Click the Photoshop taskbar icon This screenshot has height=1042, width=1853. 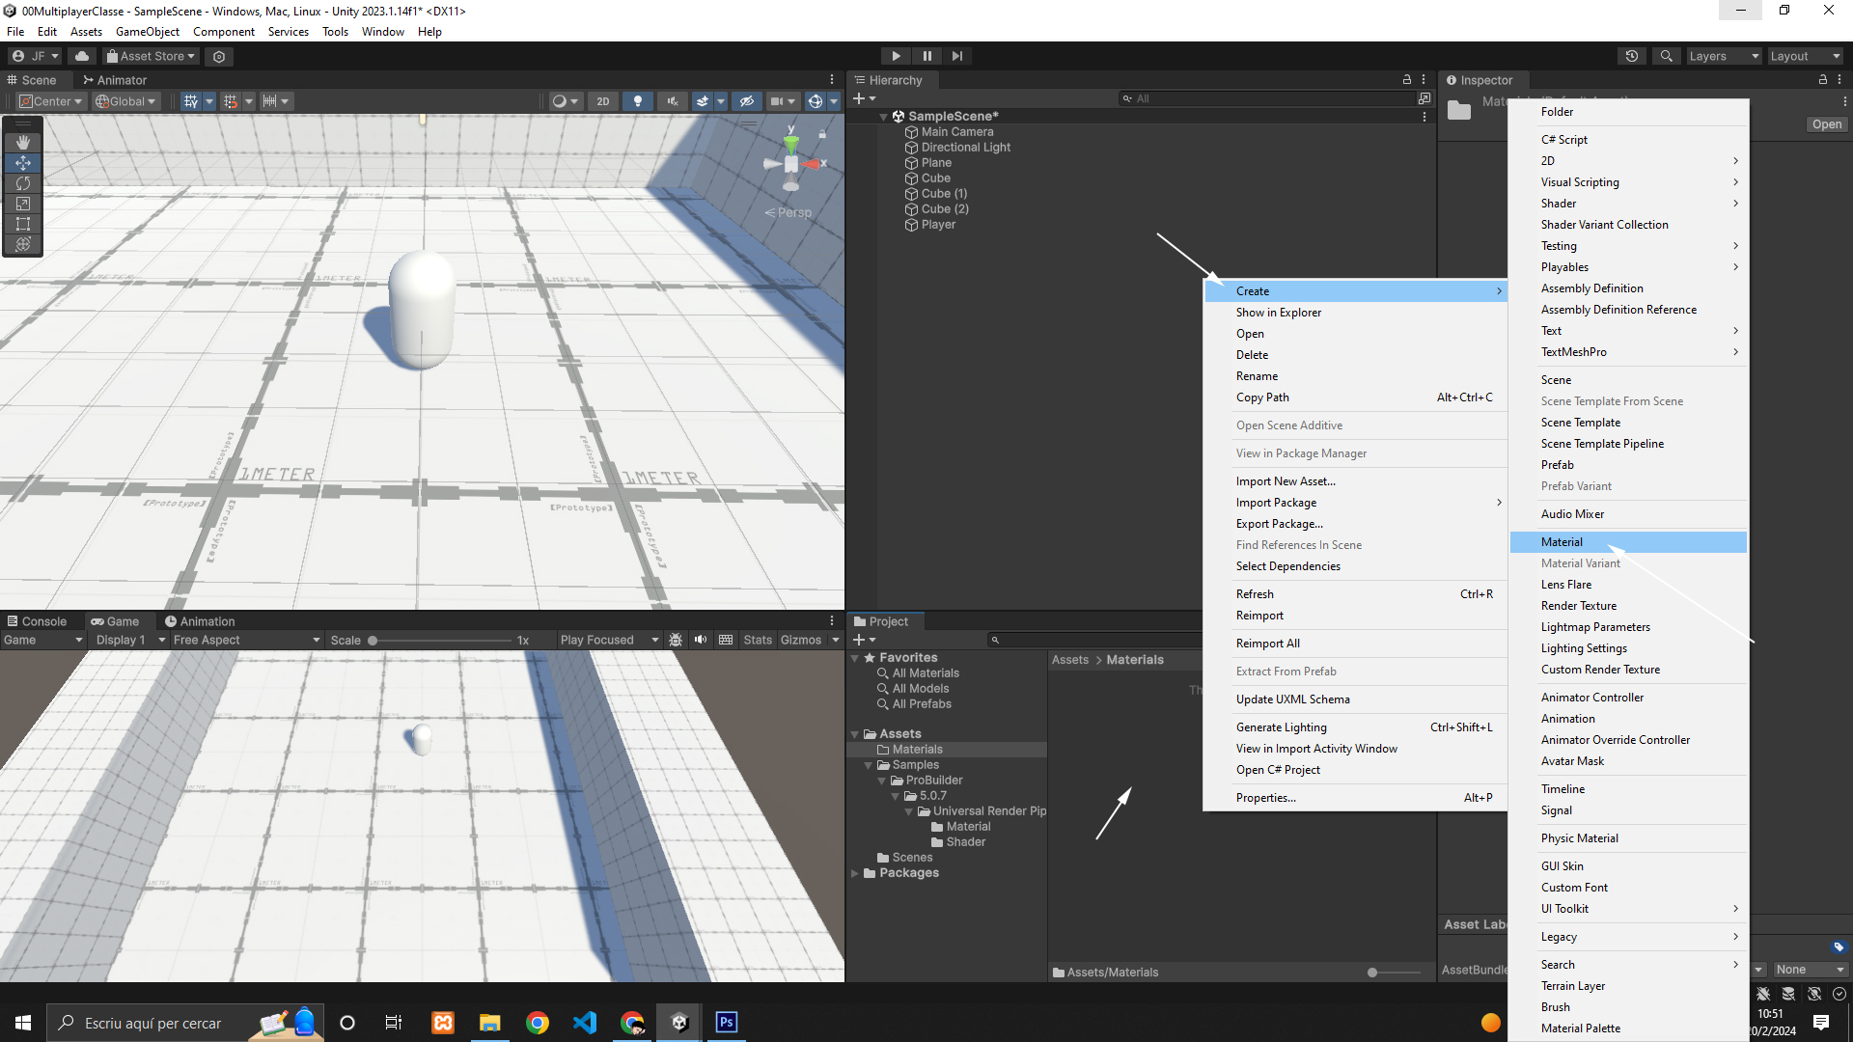(726, 1022)
